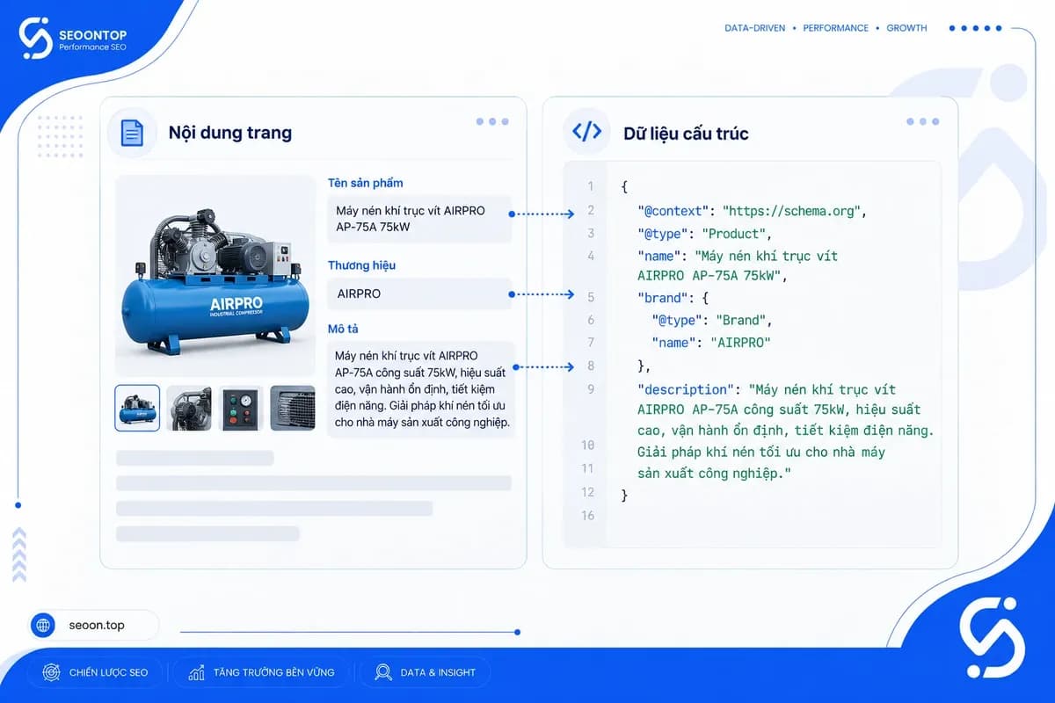Screen dimensions: 1055x703
Task: Click the Tăng trưởng bền vững button
Action: coord(261,672)
